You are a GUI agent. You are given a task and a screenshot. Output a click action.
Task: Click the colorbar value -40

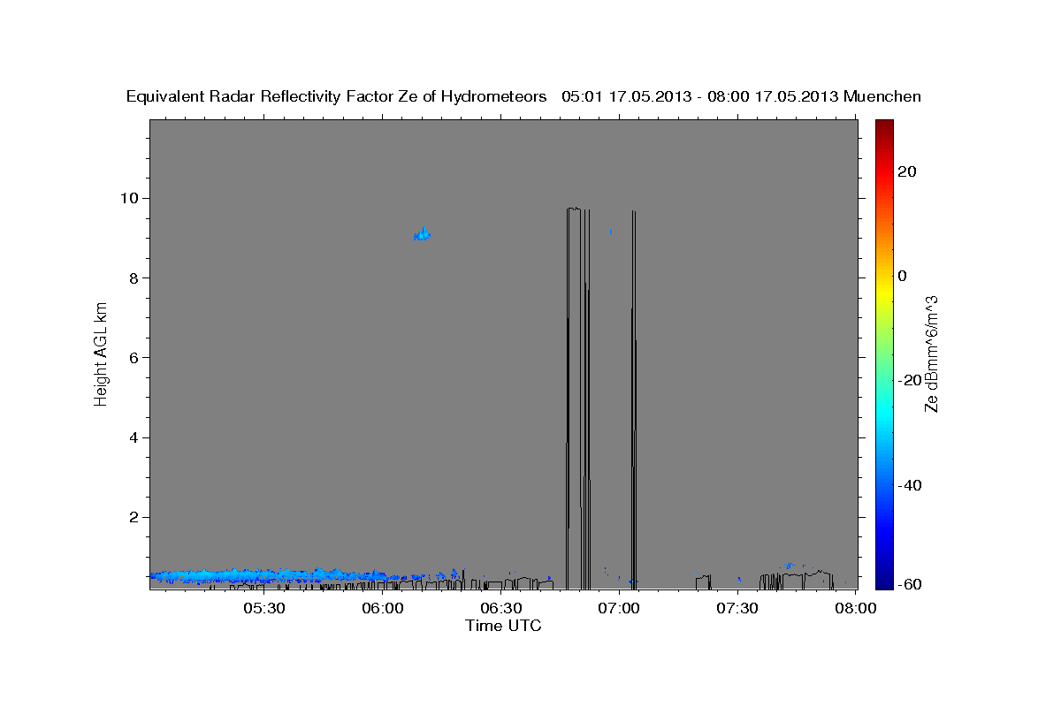tap(909, 485)
